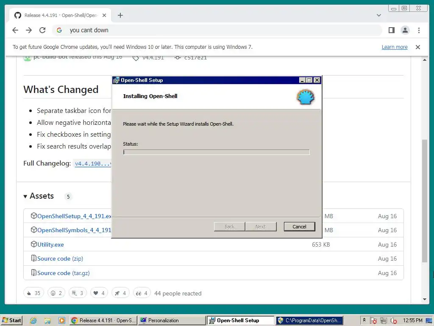
Task: Click the page scroll down arrow
Action: pos(425,299)
